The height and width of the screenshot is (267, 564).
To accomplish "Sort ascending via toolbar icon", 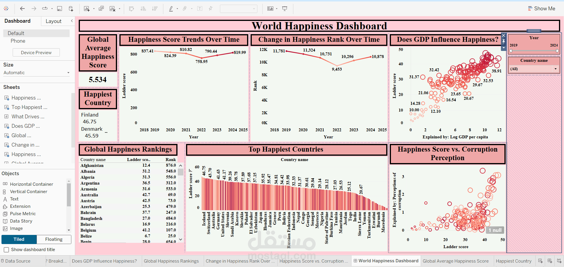I will click(143, 9).
